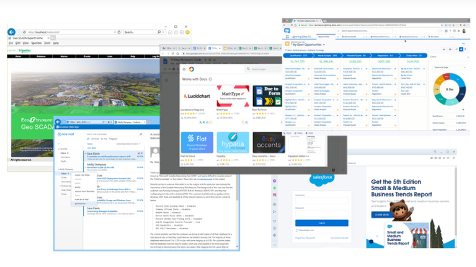Click the Username field on the Salesforce login
The width and height of the screenshot is (476, 267).
(322, 200)
